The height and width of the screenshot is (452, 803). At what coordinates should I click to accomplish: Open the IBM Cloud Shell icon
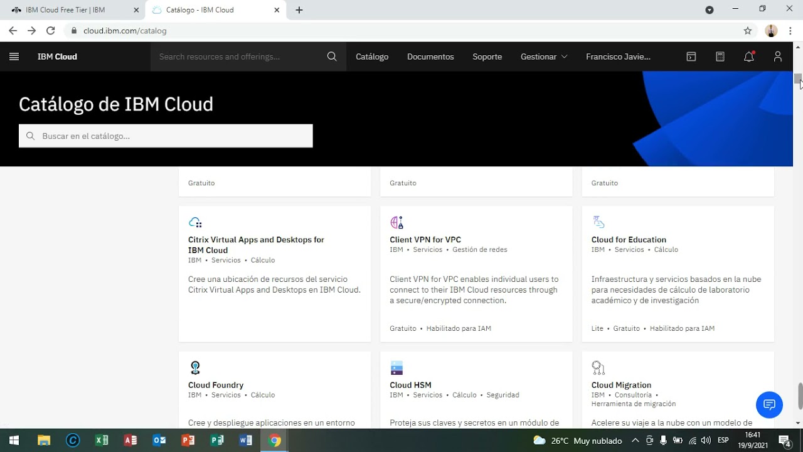(691, 56)
